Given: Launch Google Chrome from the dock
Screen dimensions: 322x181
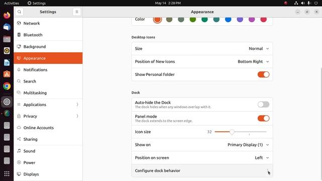Looking at the screenshot, I should (7, 86).
